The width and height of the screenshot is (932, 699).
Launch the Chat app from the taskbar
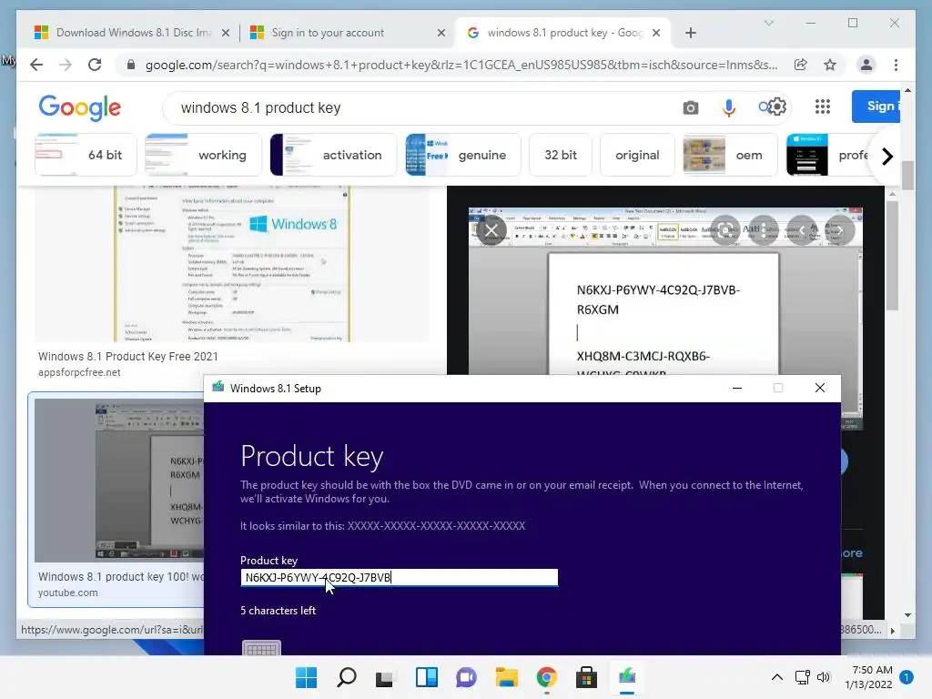point(467,677)
